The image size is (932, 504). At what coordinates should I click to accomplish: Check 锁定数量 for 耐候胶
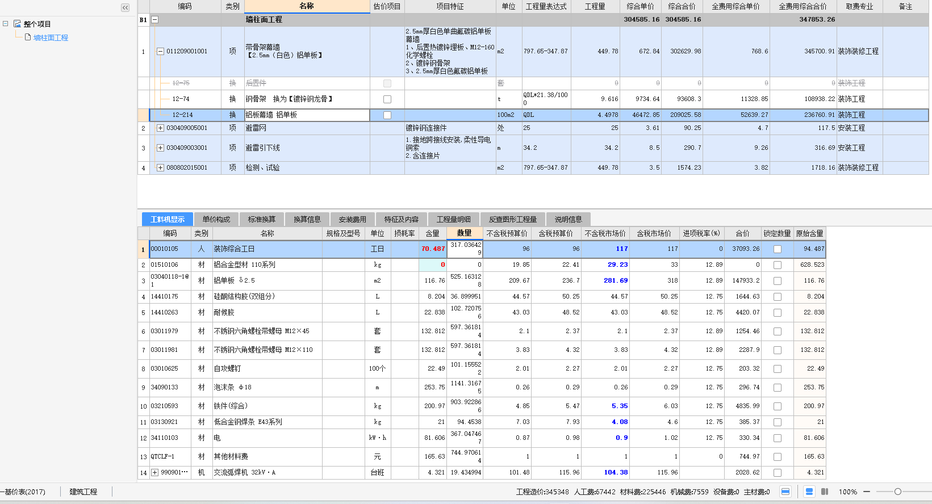778,312
